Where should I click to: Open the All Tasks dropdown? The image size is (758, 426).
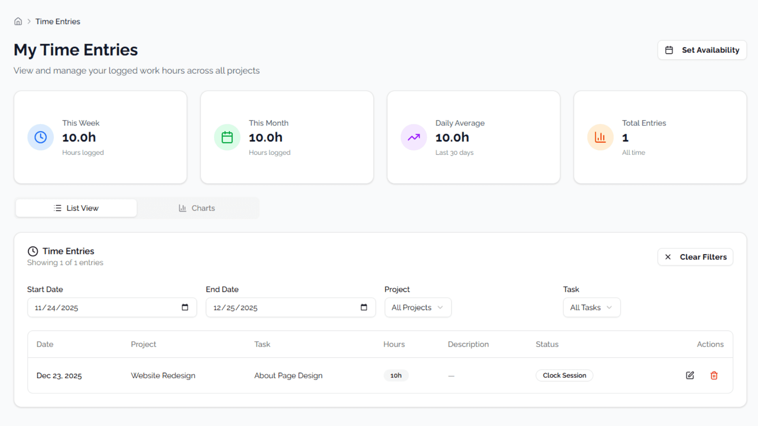coord(591,307)
